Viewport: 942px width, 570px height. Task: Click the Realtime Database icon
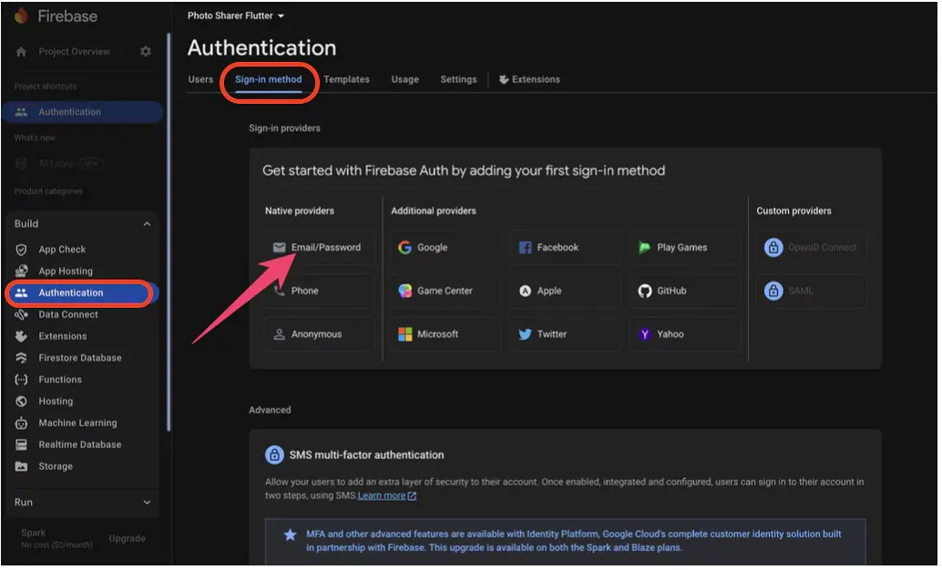click(x=21, y=444)
